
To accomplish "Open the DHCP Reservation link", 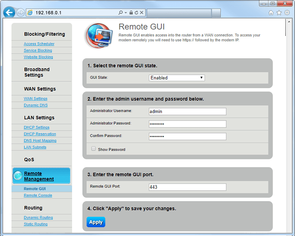I will 39,134.
